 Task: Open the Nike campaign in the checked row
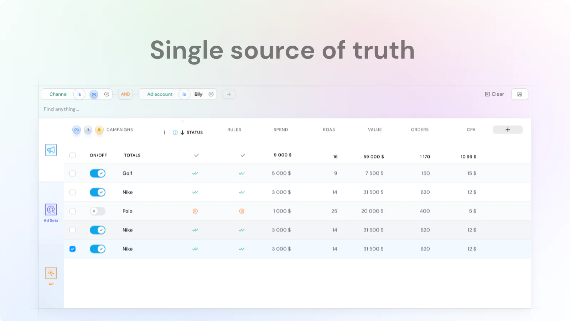click(128, 249)
